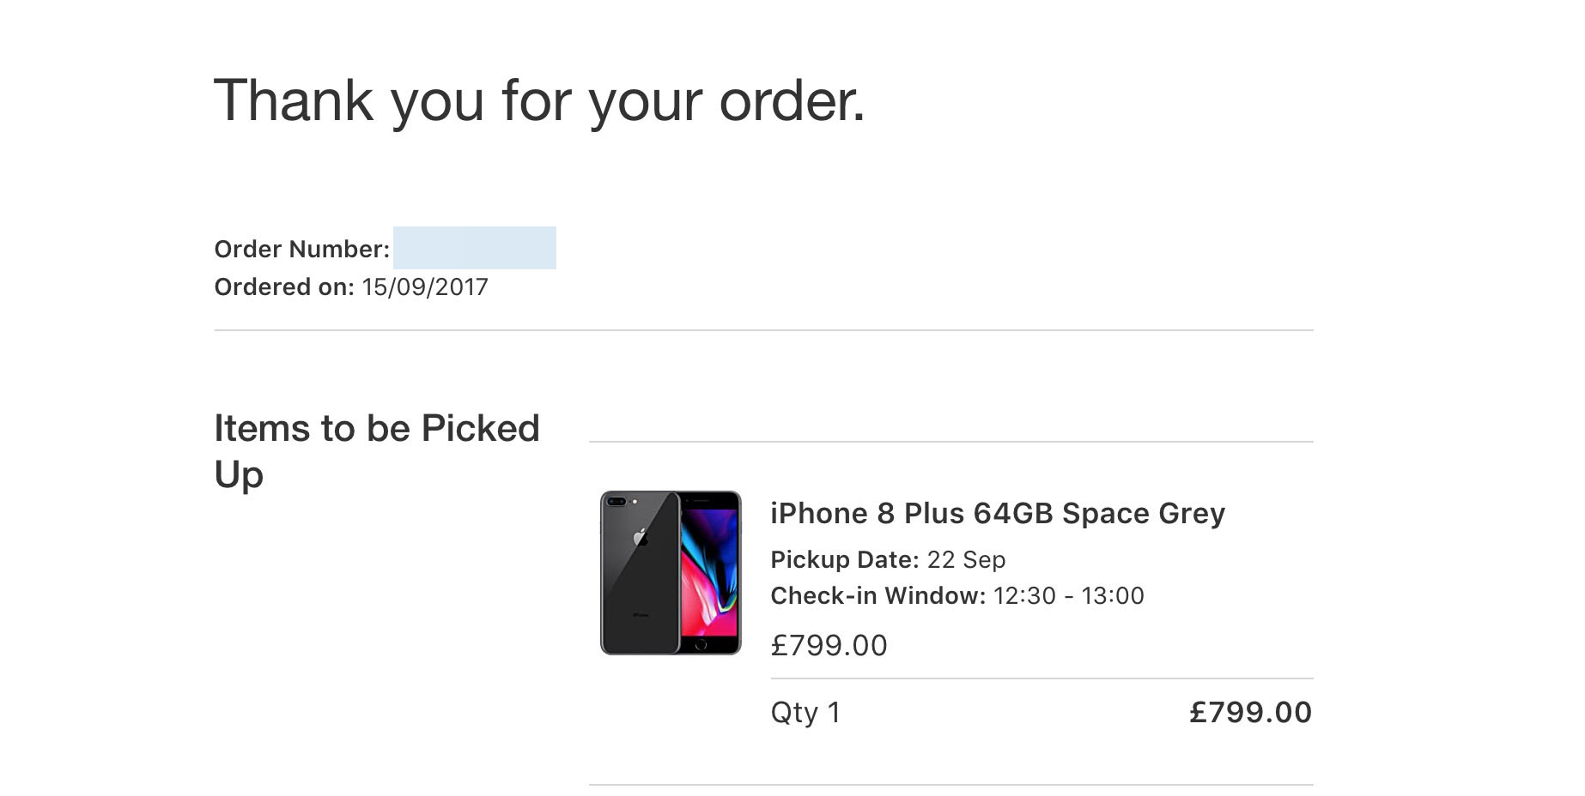Open the iPhone 8 Plus 64GB Space Grey title

point(998,513)
